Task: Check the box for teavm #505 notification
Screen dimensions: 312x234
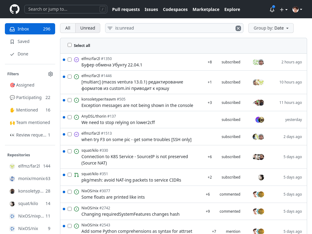Action: pyautogui.click(x=69, y=100)
